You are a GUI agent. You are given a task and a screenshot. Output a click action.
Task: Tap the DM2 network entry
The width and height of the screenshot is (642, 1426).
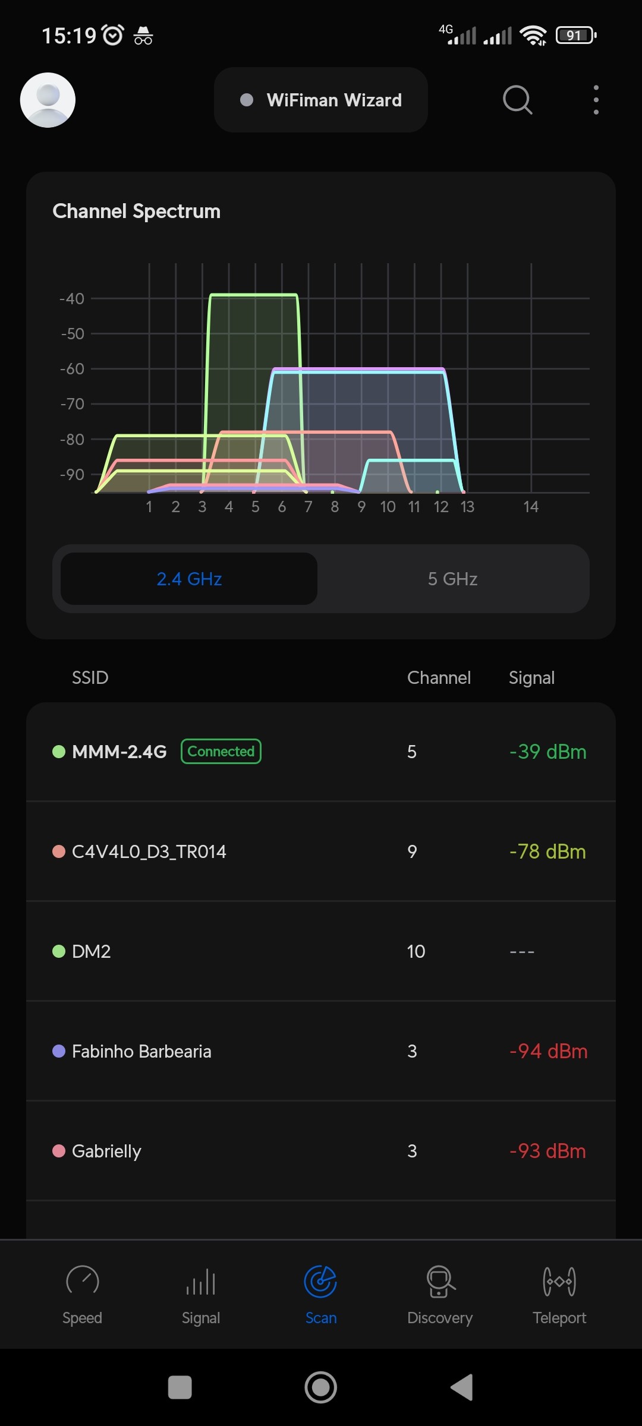(x=321, y=951)
